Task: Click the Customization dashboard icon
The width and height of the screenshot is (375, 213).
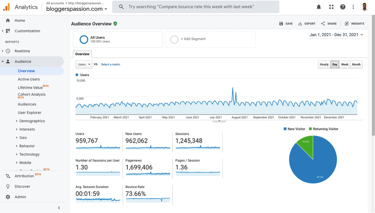Action: (8, 31)
